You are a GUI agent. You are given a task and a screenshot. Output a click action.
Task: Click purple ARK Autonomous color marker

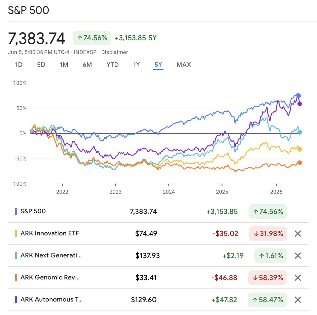pyautogui.click(x=16, y=300)
